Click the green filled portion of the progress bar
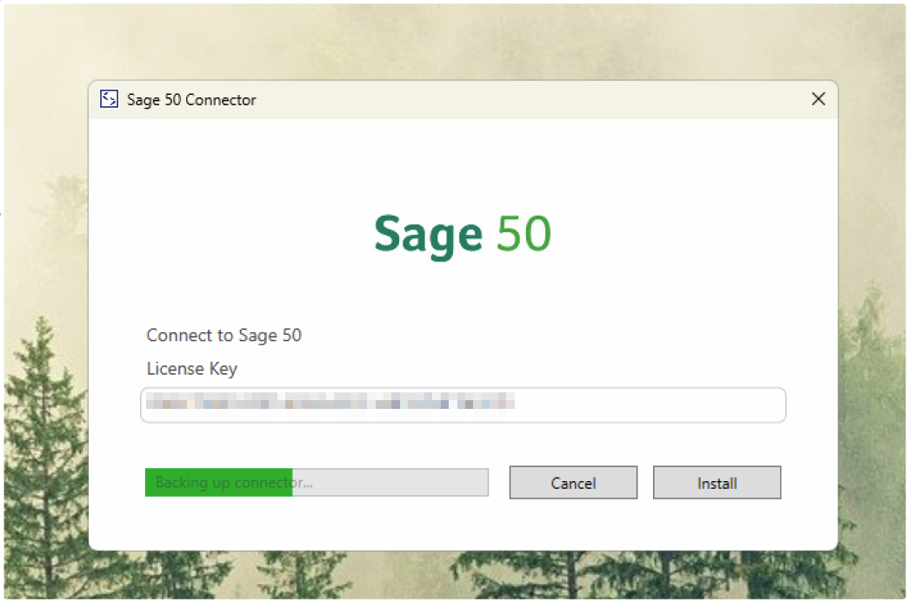Image resolution: width=907 pixels, height=602 pixels. (x=217, y=482)
